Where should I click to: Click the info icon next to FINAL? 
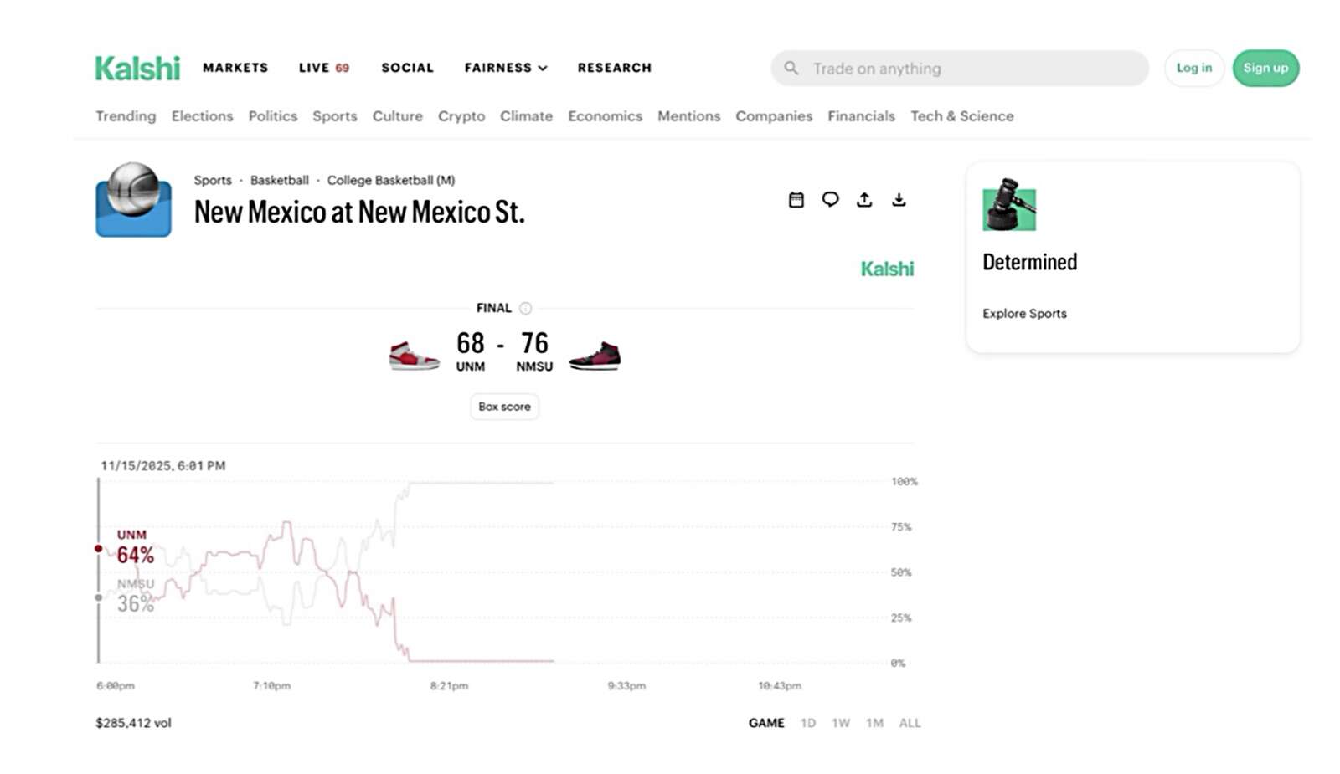click(x=525, y=308)
